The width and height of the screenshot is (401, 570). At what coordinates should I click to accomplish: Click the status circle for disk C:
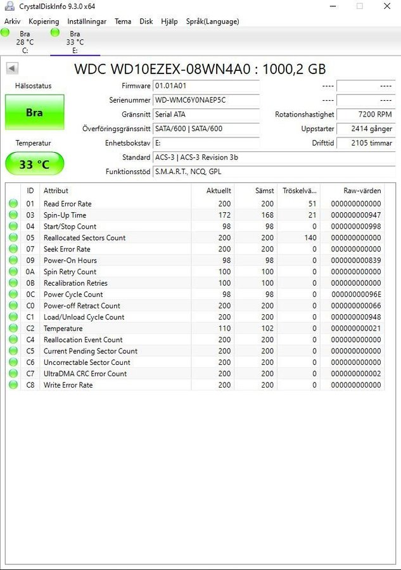[6, 33]
